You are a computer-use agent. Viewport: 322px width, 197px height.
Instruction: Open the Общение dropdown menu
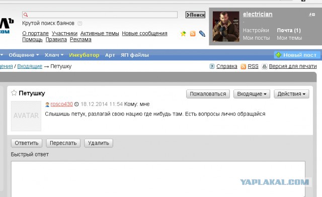coord(24,55)
